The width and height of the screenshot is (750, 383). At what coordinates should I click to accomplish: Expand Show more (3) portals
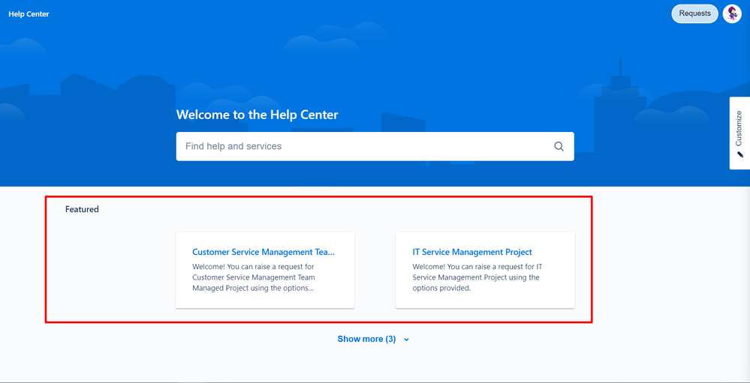[x=366, y=339]
